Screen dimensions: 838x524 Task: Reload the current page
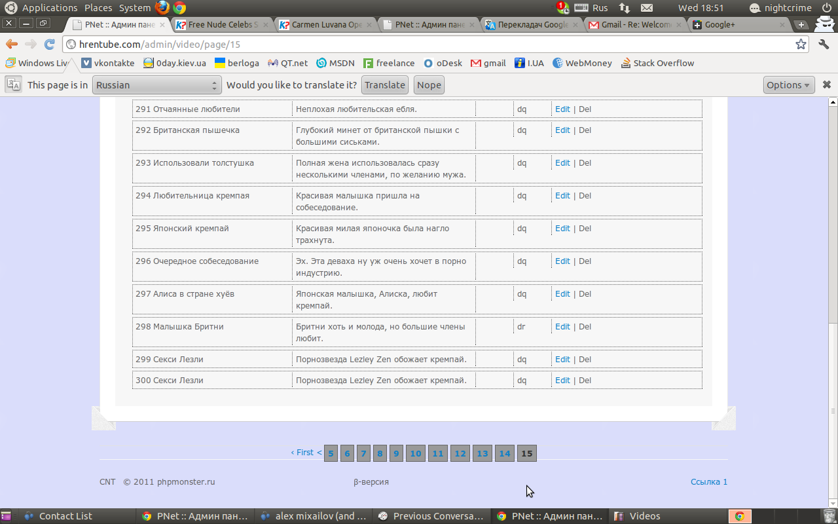(x=49, y=45)
